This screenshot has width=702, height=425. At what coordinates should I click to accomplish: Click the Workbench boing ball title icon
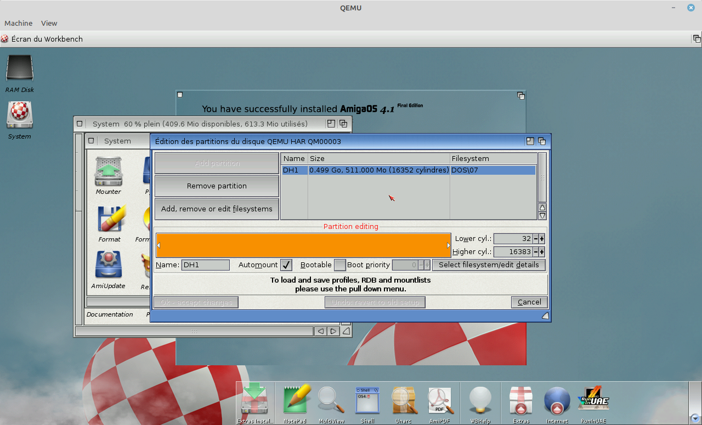[4, 39]
